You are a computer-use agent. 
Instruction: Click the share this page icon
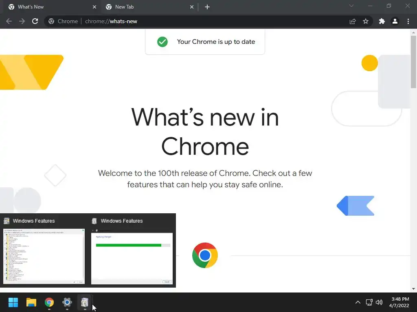point(353,21)
